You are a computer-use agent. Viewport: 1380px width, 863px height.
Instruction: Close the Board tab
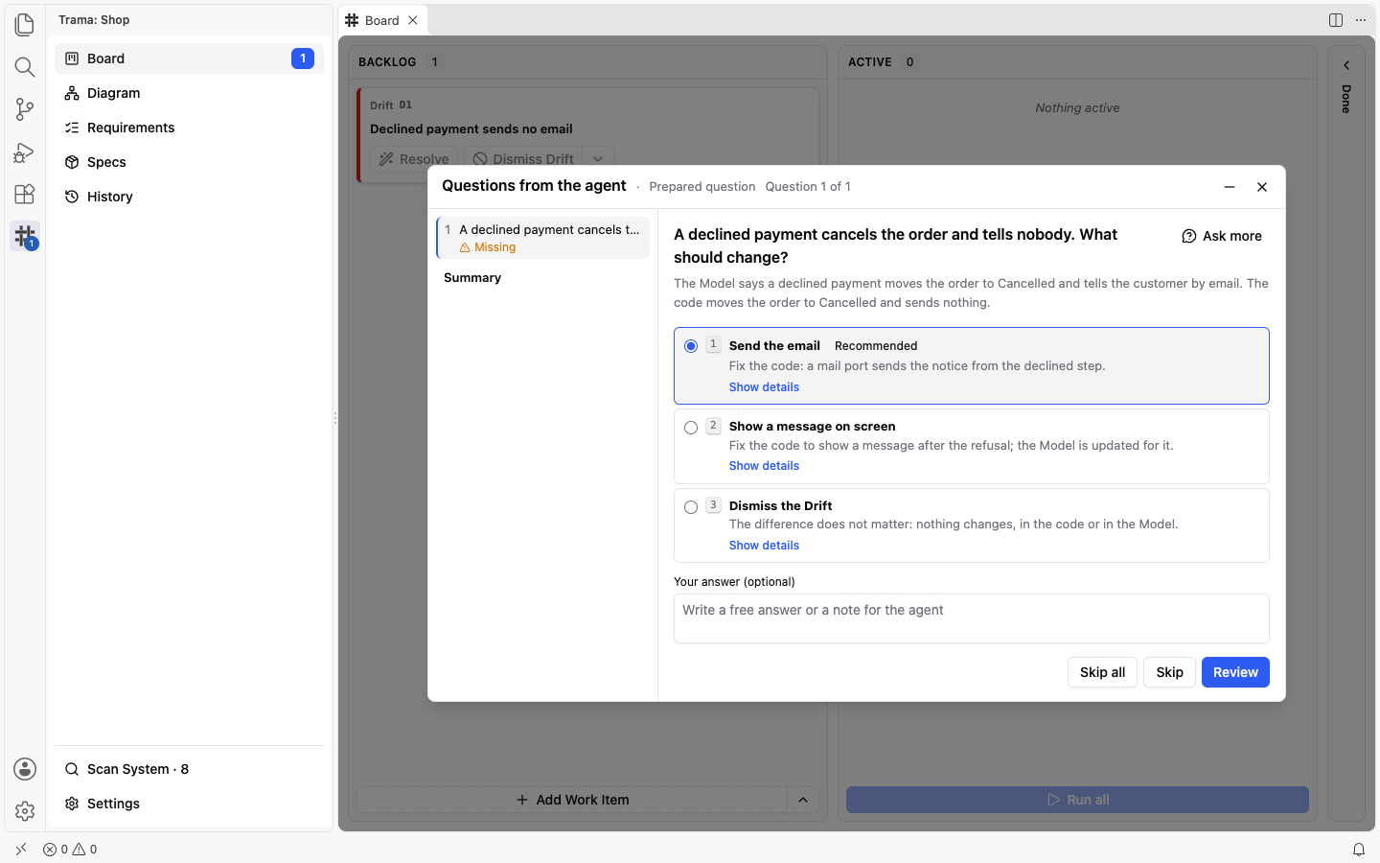click(x=413, y=20)
